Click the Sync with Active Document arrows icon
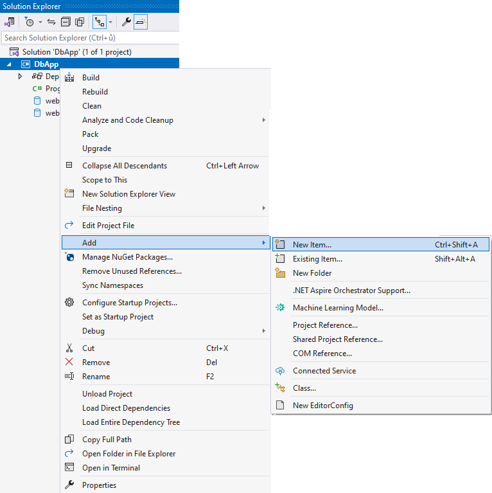The height and width of the screenshot is (493, 492). (x=51, y=22)
